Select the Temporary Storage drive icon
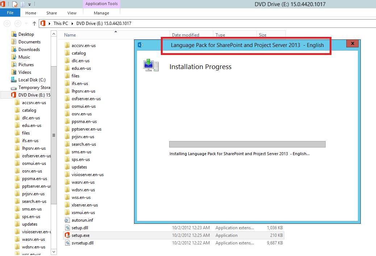This screenshot has width=376, height=256. [14, 88]
